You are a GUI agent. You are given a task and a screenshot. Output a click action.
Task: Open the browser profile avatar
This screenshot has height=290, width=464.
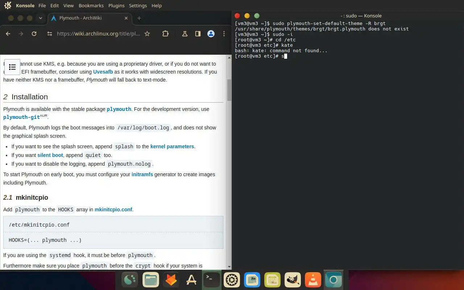(211, 34)
